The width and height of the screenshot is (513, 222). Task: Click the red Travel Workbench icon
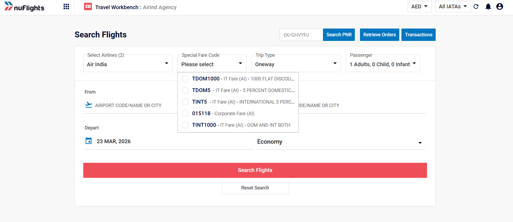click(88, 6)
